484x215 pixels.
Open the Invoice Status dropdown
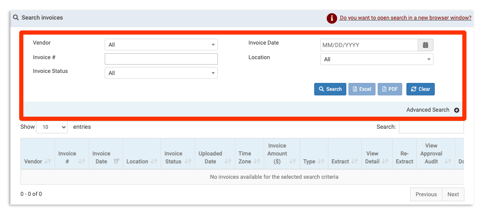[x=161, y=73]
